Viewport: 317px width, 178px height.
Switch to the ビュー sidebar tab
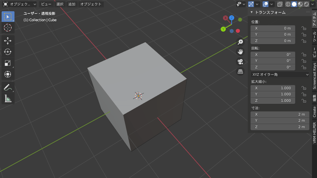[314, 52]
